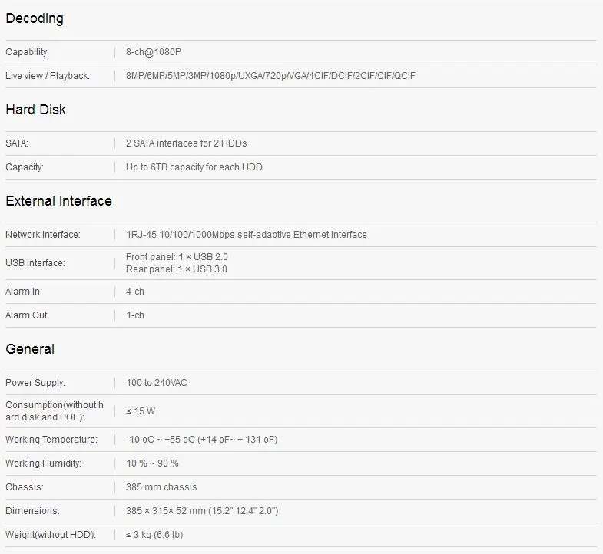Select the 100 to 240VAC power value

[157, 383]
